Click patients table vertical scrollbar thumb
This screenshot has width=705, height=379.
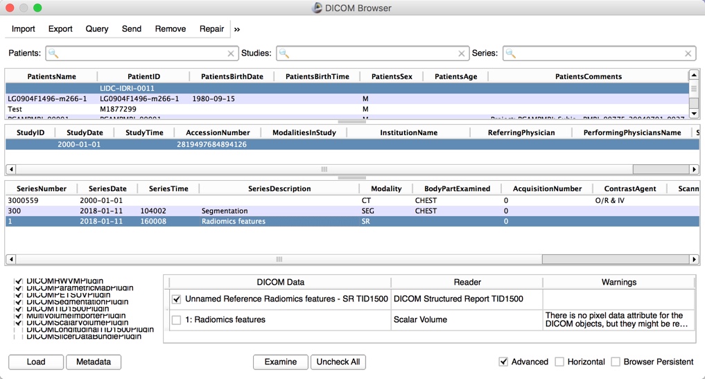click(694, 89)
